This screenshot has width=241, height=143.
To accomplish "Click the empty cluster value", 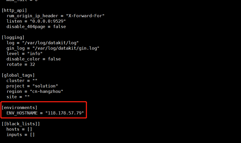I will [35, 81].
